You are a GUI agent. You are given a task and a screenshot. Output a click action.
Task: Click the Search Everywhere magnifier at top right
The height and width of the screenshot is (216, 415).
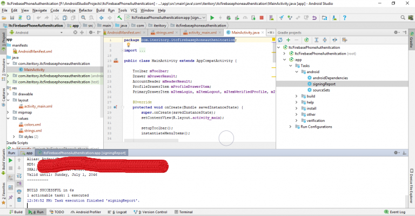click(403, 18)
